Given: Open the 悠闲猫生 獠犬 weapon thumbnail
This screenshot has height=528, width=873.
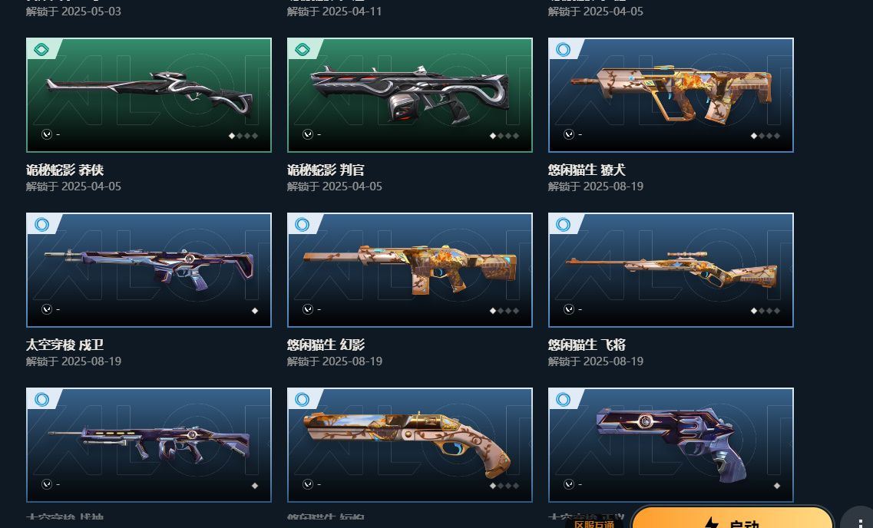Looking at the screenshot, I should pos(671,95).
